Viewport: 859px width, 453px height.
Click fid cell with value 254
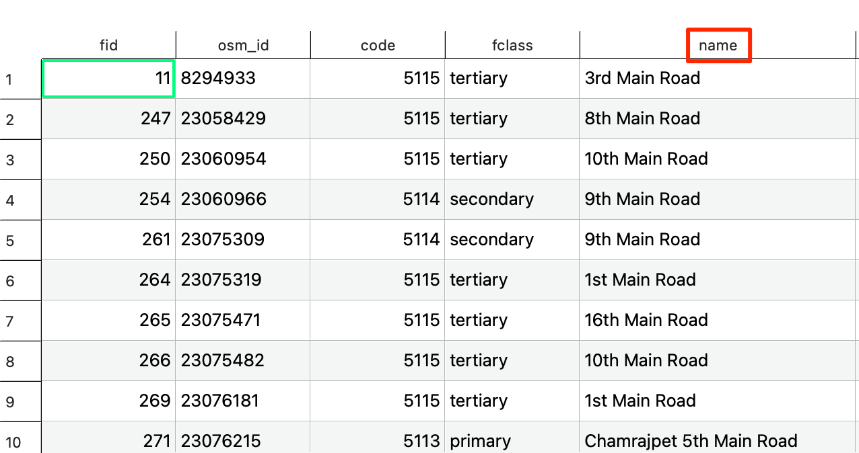108,200
